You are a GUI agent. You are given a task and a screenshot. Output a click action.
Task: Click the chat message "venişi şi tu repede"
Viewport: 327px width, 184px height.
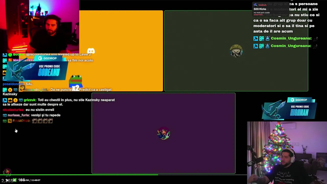click(46, 115)
